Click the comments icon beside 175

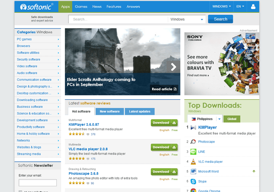(88, 159)
